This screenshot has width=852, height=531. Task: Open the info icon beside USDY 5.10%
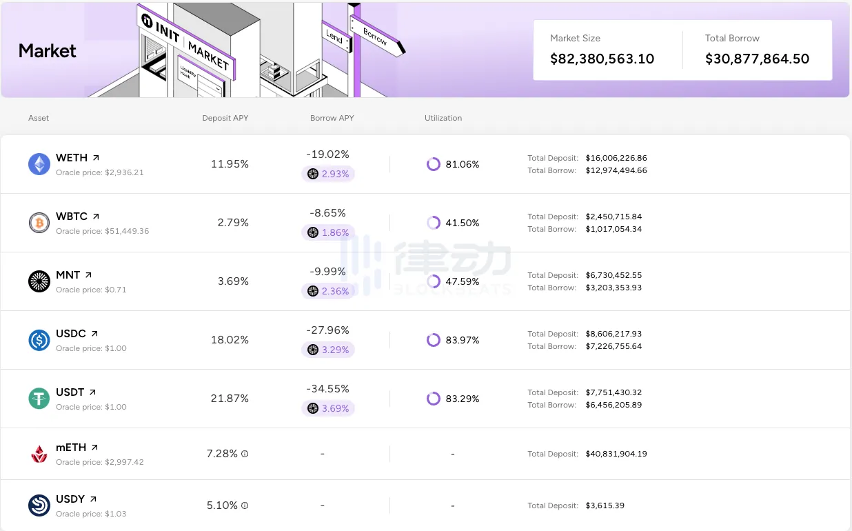coord(245,505)
